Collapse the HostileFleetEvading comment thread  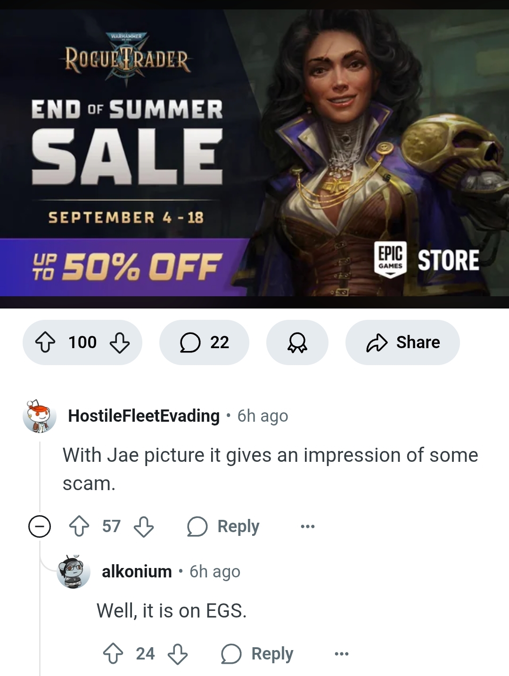click(x=40, y=526)
